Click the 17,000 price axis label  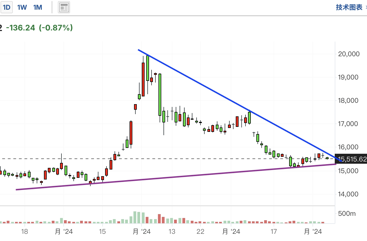tap(349, 124)
